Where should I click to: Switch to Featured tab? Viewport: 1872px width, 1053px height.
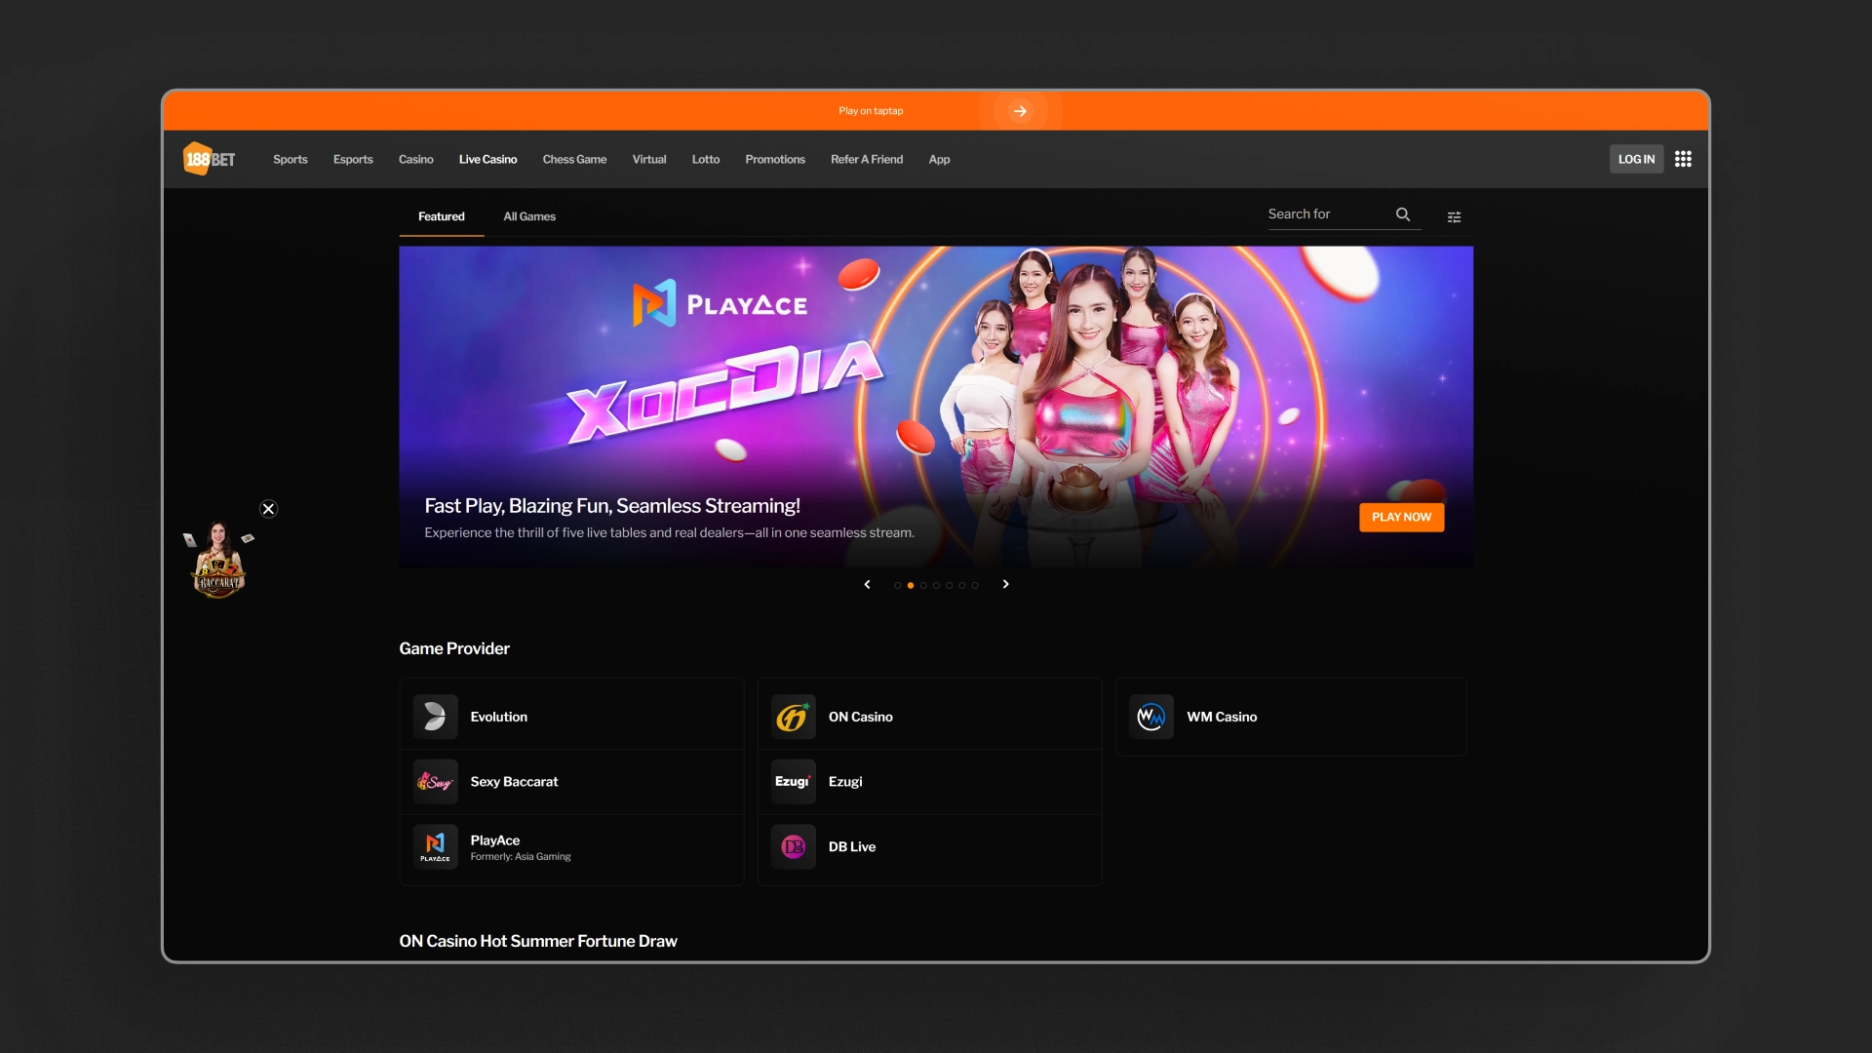[442, 216]
